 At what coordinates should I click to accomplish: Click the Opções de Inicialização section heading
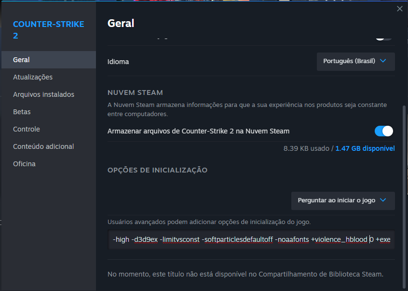point(157,170)
